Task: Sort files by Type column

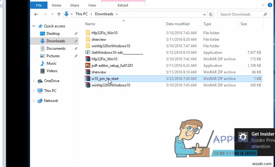Action: coord(207,24)
